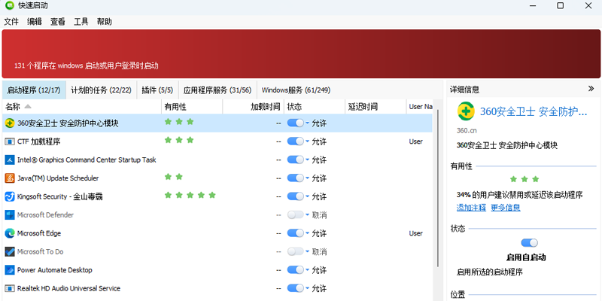602x301 pixels.
Task: Sort list by 延迟时间 column header
Action: point(375,106)
